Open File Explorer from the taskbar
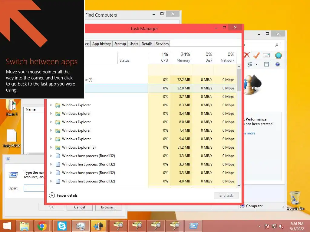This screenshot has width=310, height=232. pyautogui.click(x=25, y=226)
